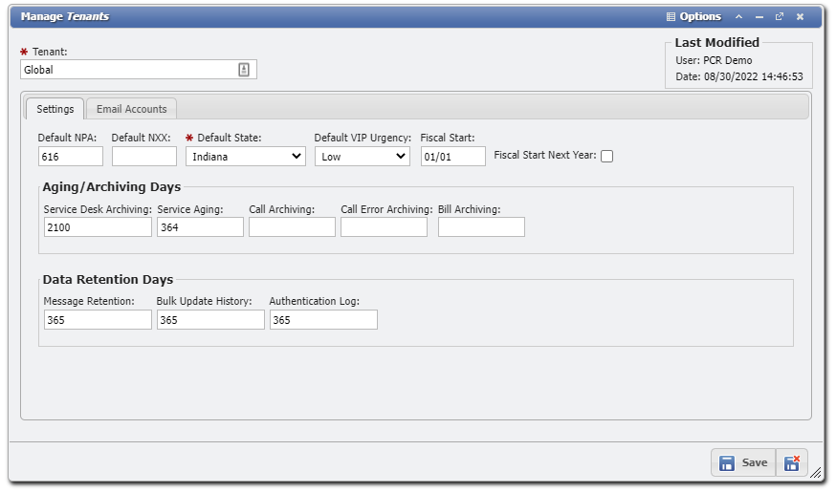The height and width of the screenshot is (493, 836).
Task: Minimize the Manage Tenants window
Action: click(759, 16)
